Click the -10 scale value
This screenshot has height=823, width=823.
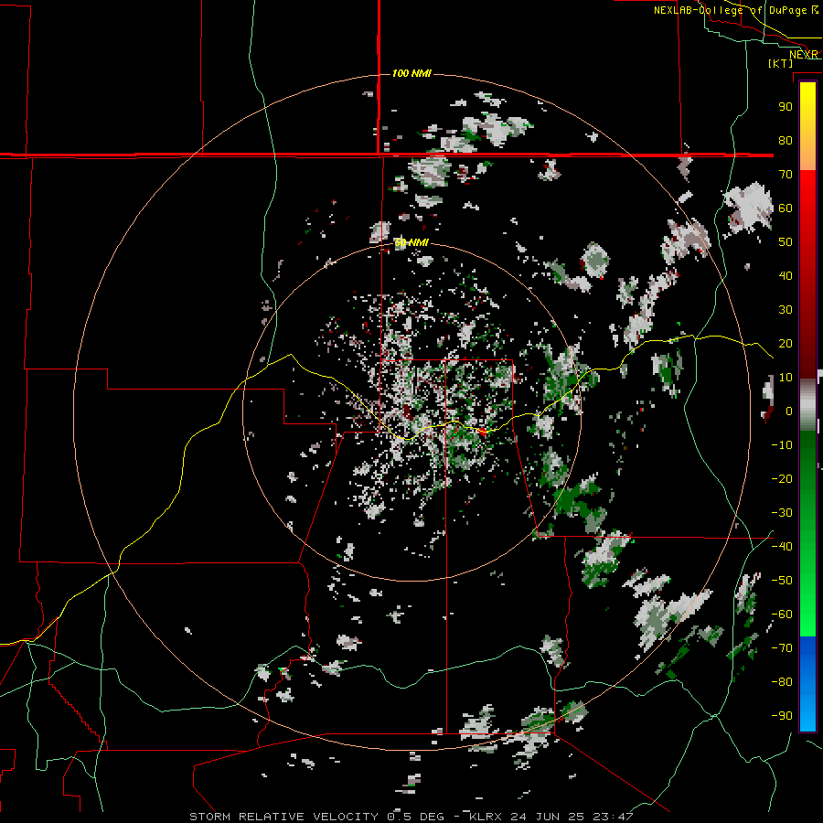pos(782,445)
